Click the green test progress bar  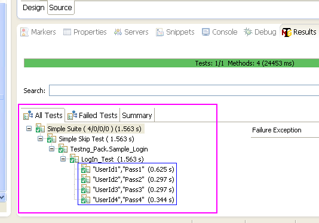click(x=171, y=63)
